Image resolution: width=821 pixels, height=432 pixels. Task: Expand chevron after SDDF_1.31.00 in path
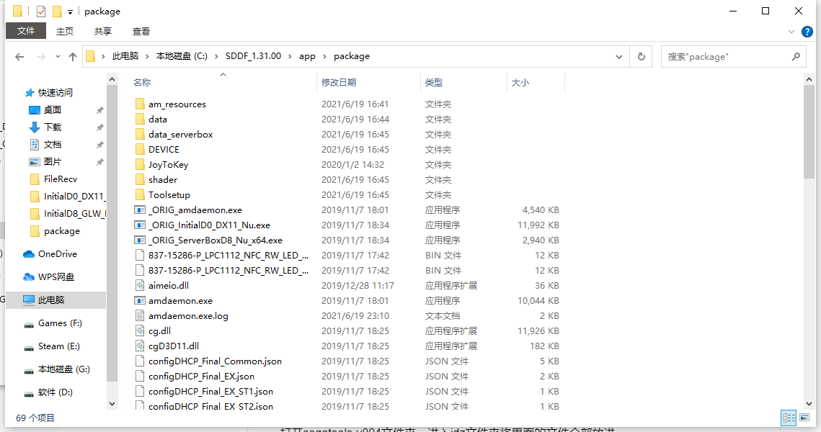[290, 56]
